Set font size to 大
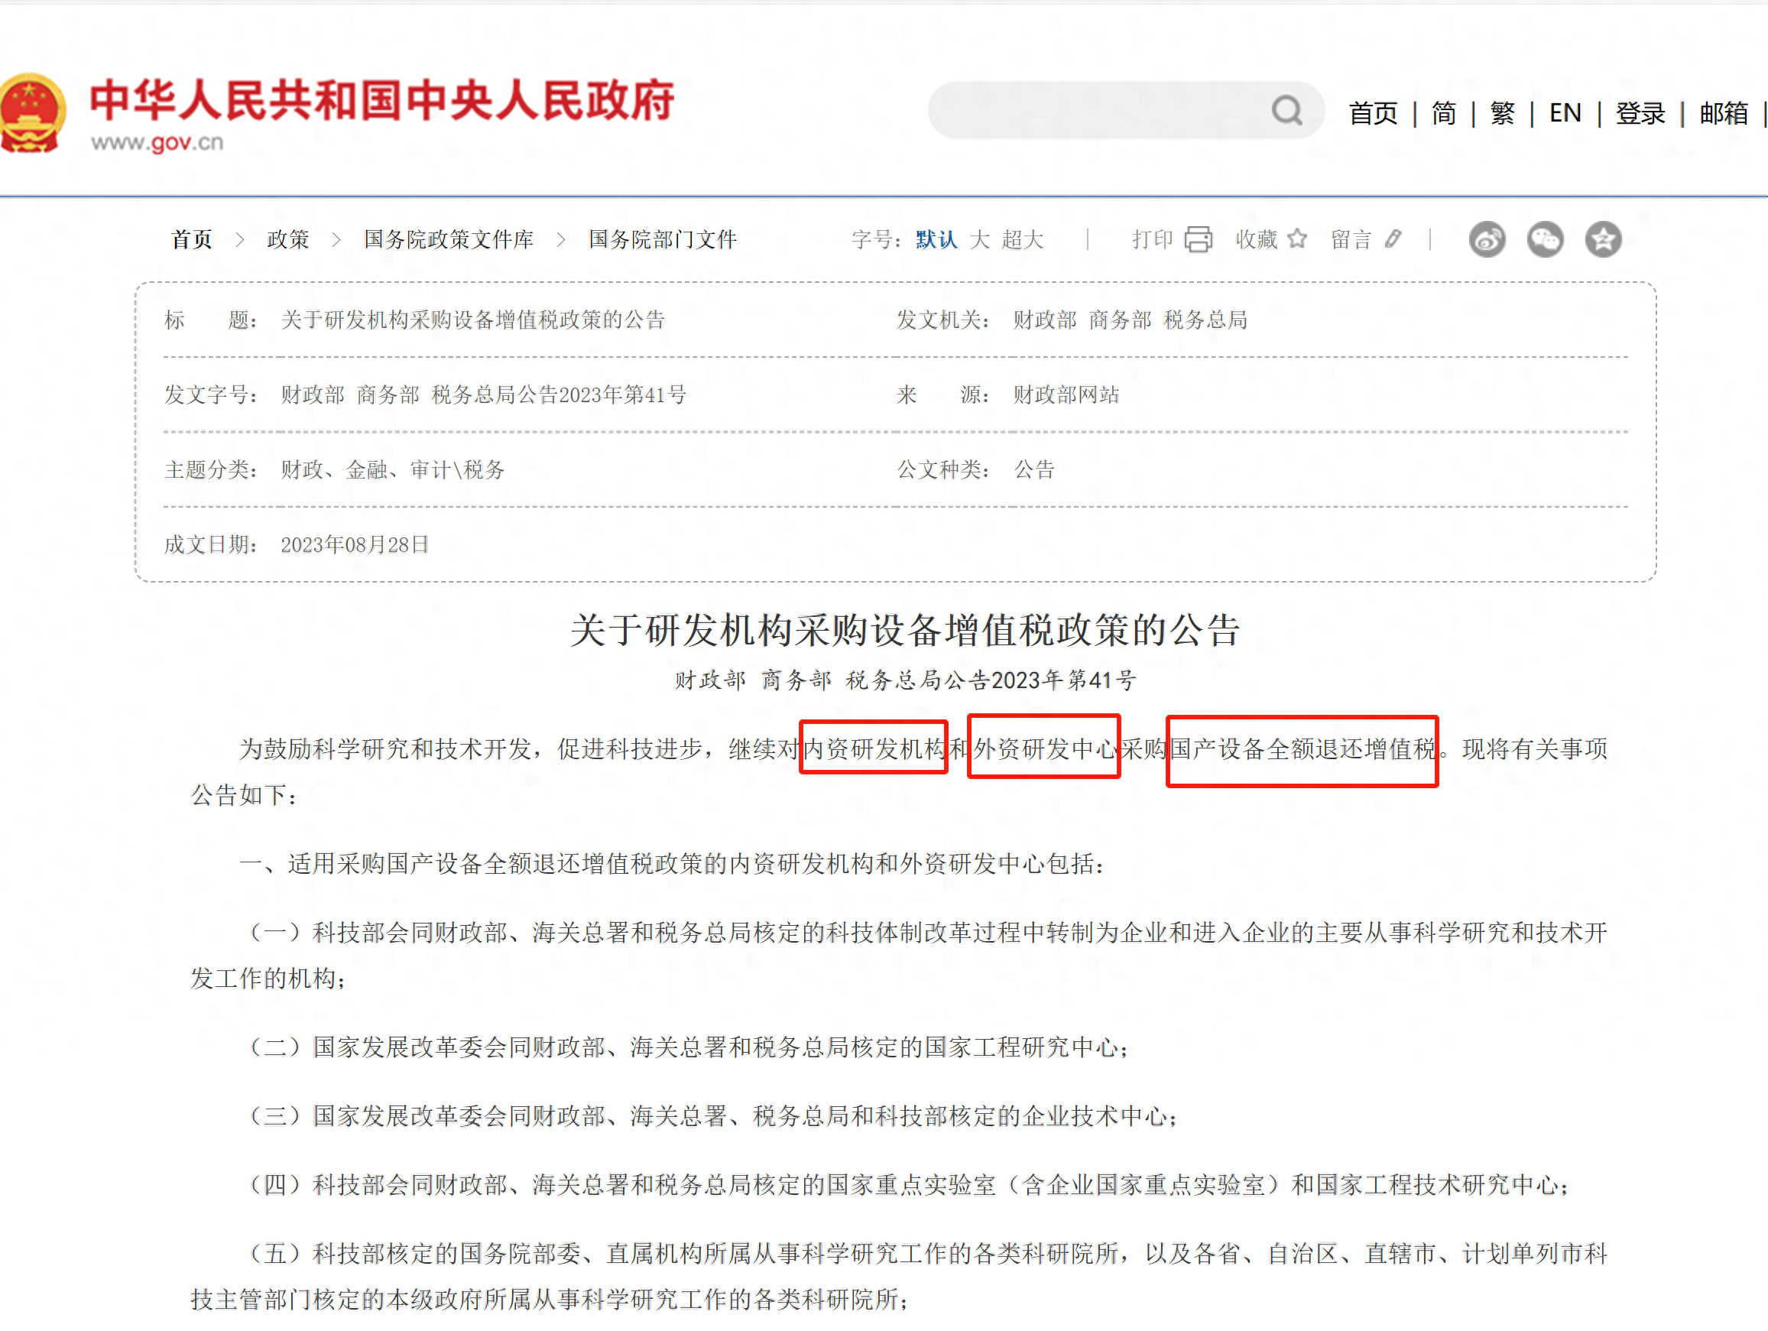This screenshot has width=1768, height=1331. 979,239
